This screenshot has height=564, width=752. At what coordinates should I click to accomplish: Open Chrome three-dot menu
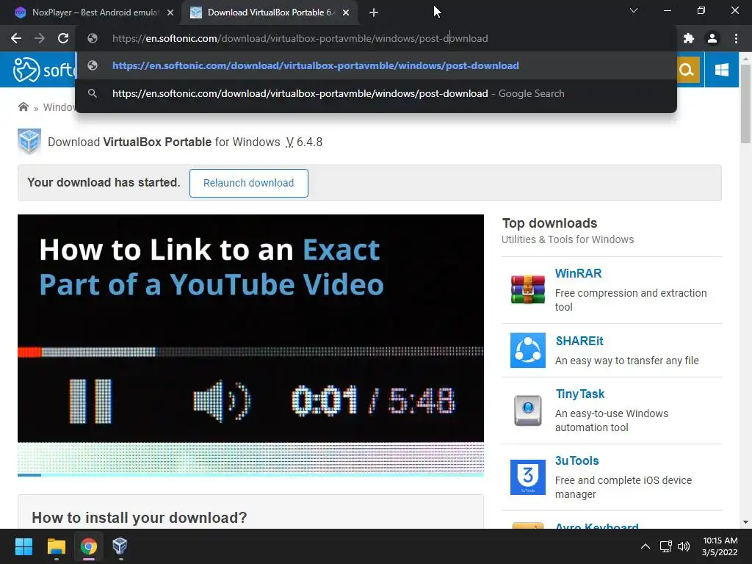click(x=736, y=38)
